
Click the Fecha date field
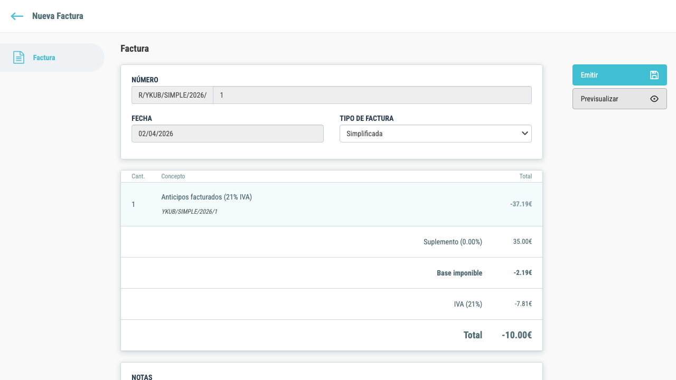(x=227, y=134)
